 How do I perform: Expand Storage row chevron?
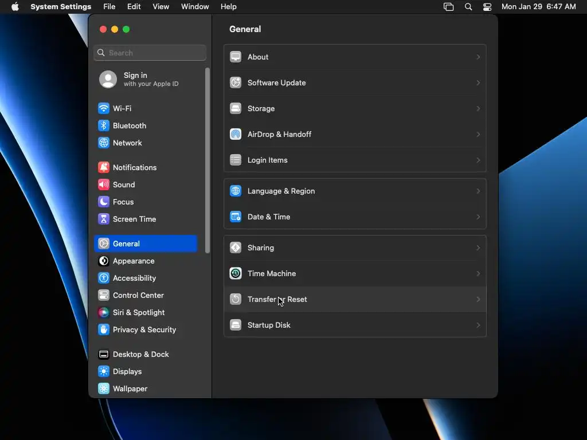coord(478,109)
